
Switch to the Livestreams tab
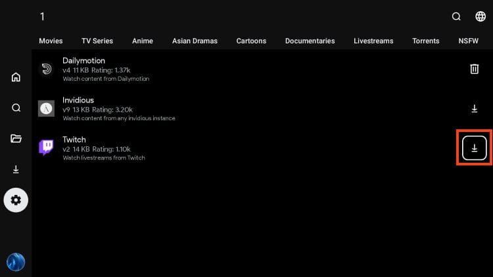click(x=373, y=41)
